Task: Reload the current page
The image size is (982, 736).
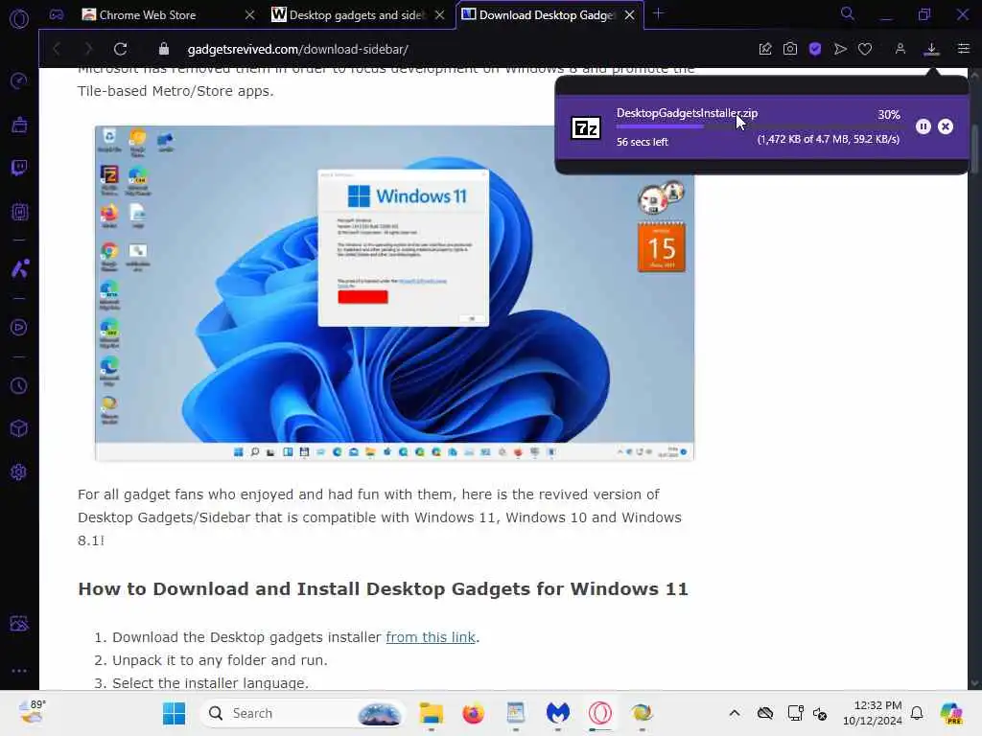Action: 120,49
